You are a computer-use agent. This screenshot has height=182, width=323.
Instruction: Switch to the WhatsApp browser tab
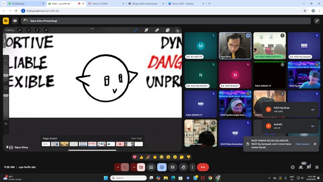26,4
